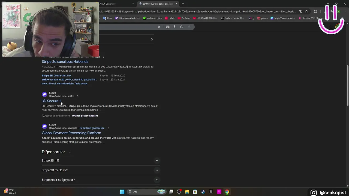Image resolution: width=349 pixels, height=196 pixels.
Task: Open more options for the stripe.com payments result
Action: point(108,128)
